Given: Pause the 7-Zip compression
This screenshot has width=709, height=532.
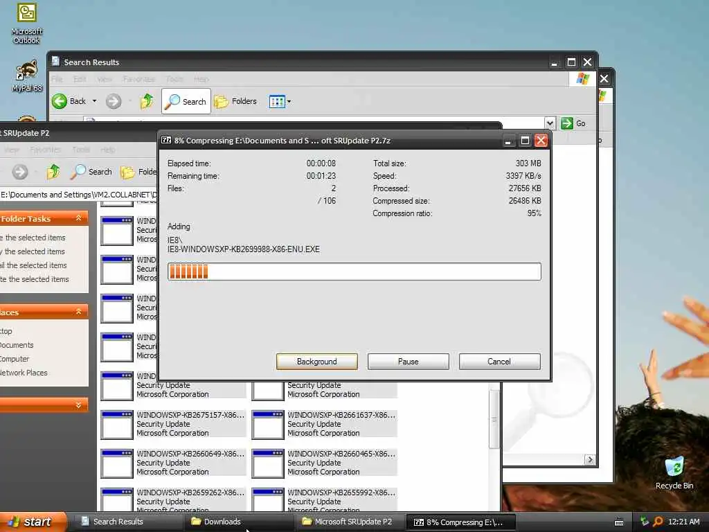Looking at the screenshot, I should pos(408,362).
